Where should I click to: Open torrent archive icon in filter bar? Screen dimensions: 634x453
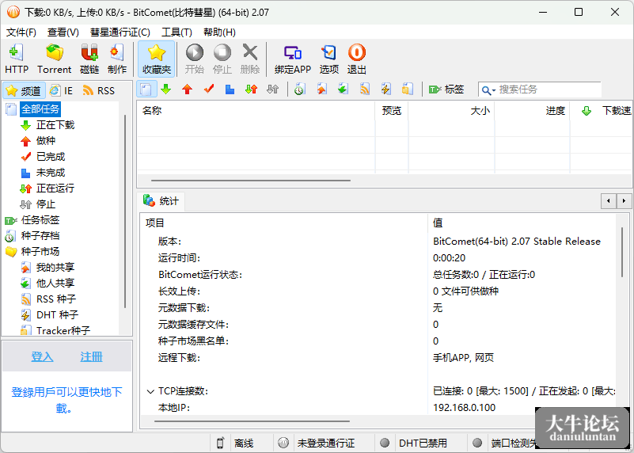pyautogui.click(x=299, y=89)
